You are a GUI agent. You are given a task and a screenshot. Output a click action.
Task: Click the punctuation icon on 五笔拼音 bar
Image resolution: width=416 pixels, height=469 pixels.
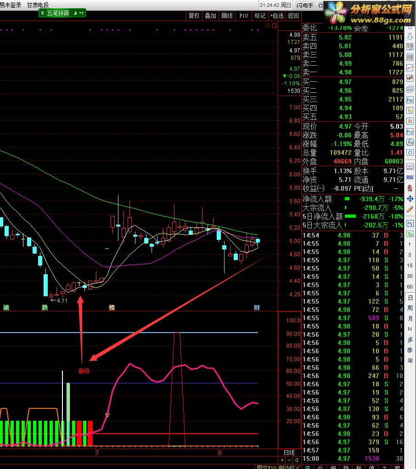coord(81,13)
